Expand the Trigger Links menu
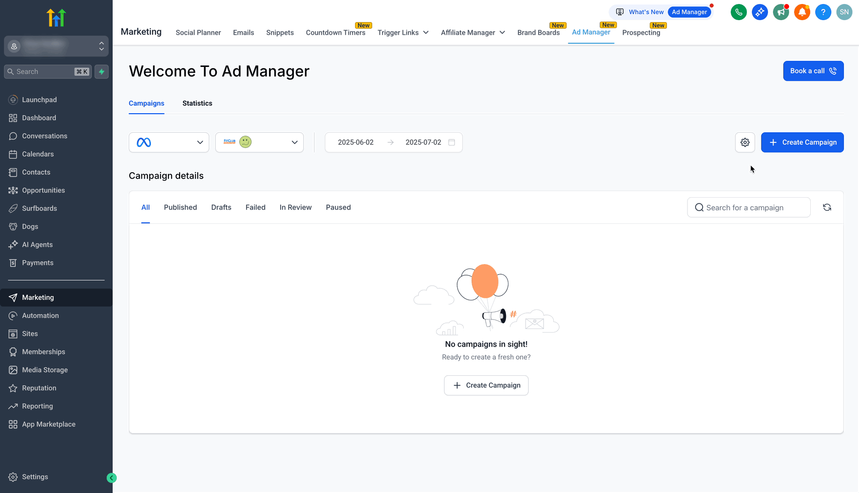859x493 pixels. point(403,33)
